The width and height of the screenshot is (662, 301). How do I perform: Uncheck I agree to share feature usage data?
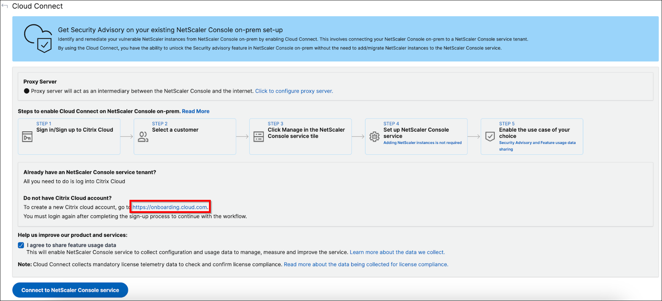click(x=21, y=245)
